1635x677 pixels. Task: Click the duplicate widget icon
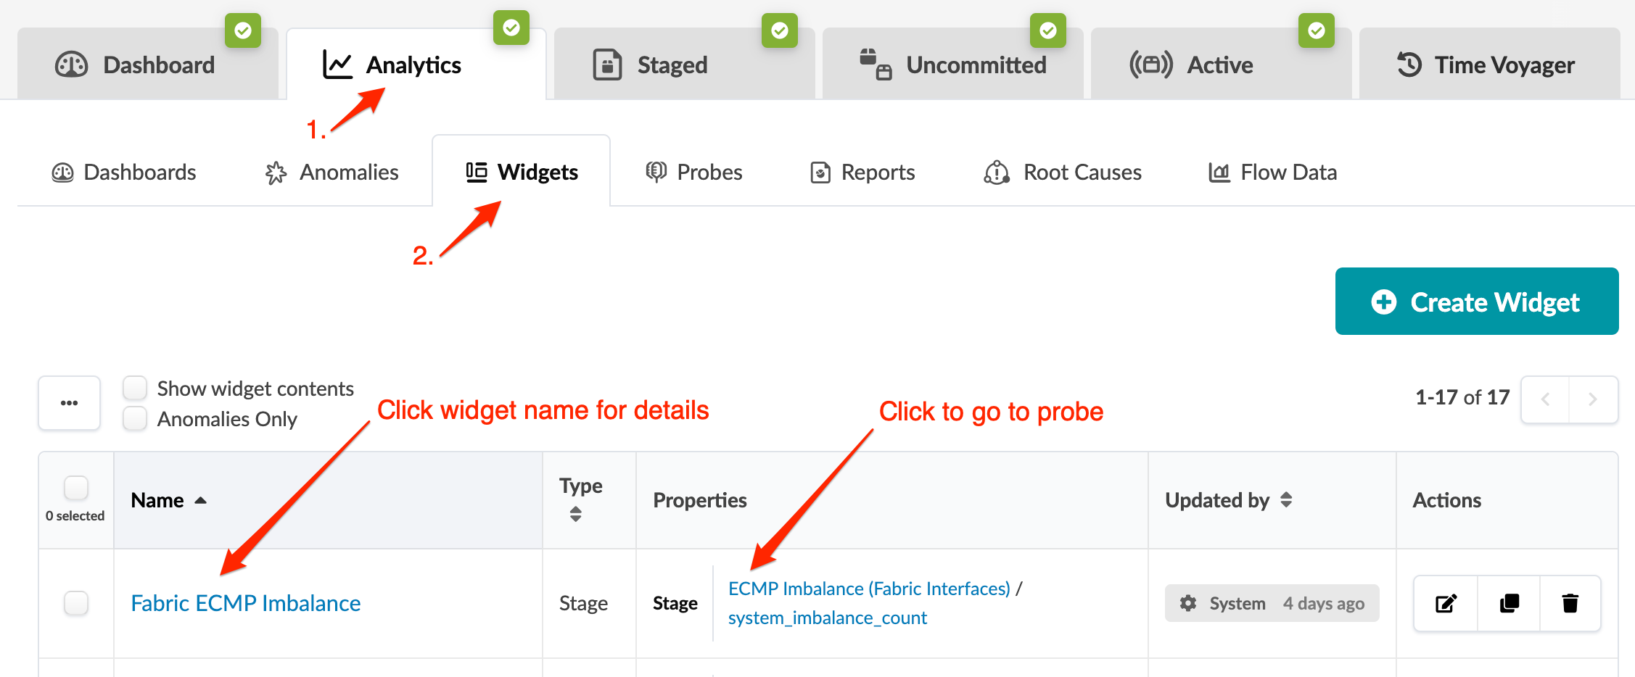coord(1509,603)
